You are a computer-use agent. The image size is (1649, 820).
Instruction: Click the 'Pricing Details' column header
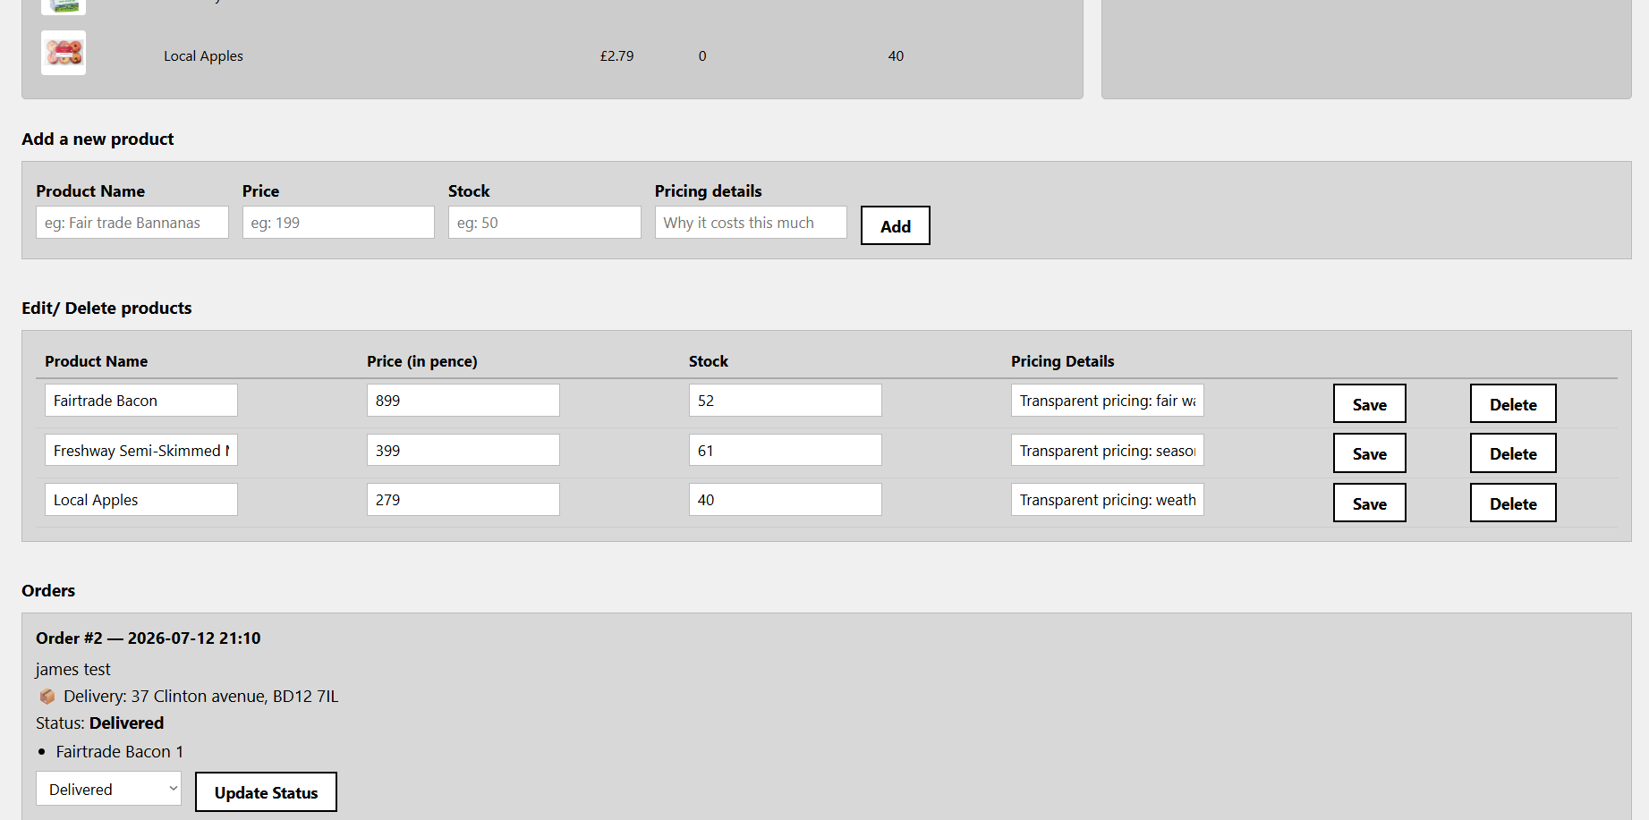pyautogui.click(x=1063, y=361)
